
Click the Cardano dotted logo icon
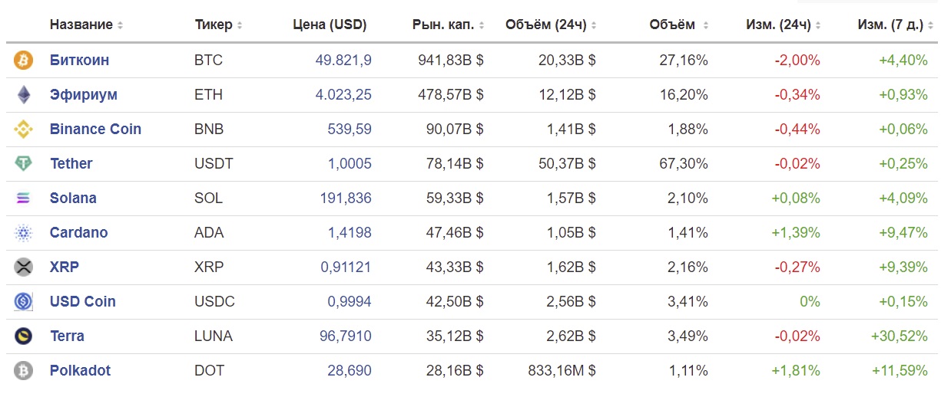click(24, 233)
